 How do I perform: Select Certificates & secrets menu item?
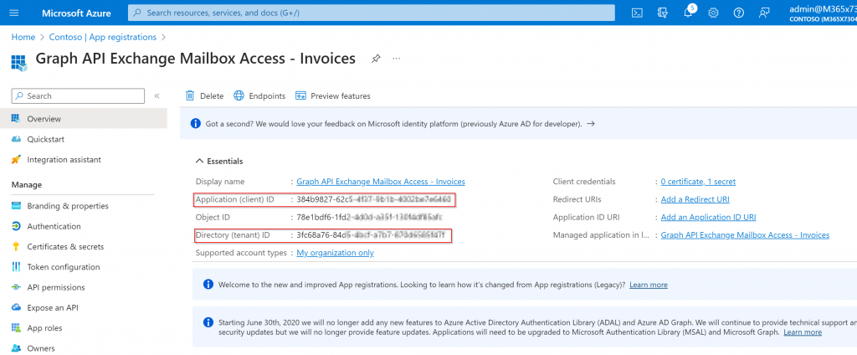pos(65,246)
